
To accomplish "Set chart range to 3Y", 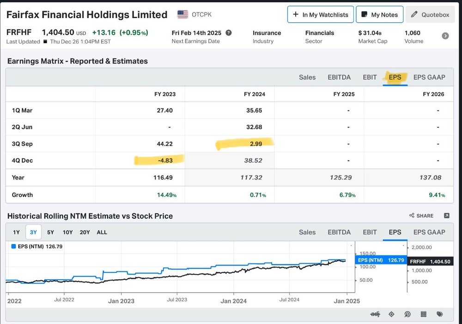I will coord(33,232).
